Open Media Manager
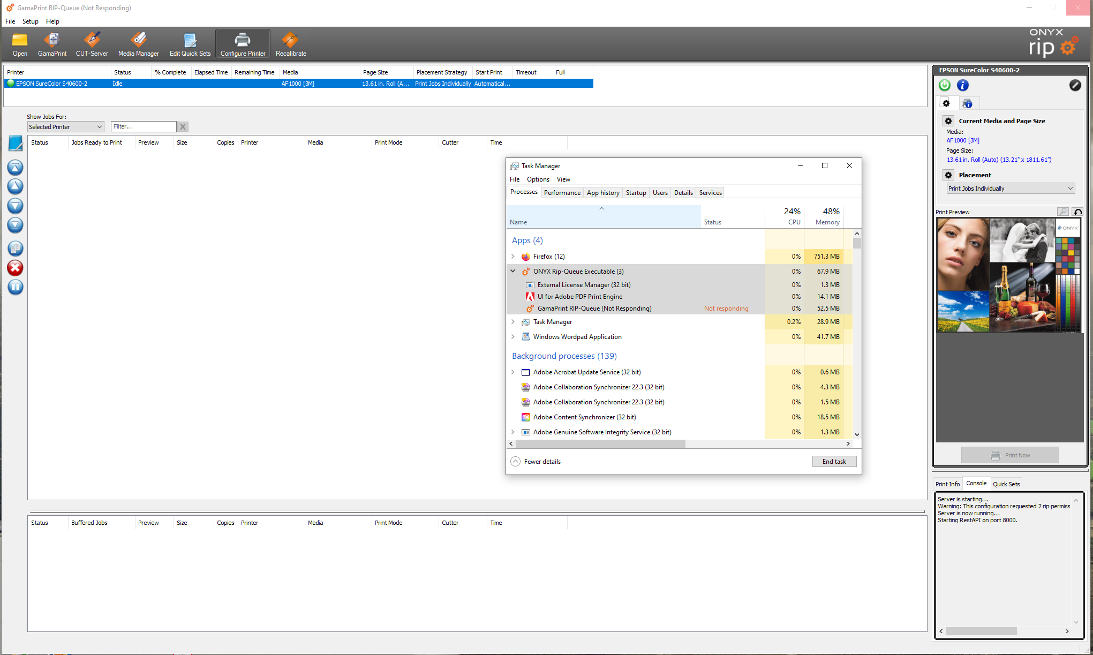 138,44
